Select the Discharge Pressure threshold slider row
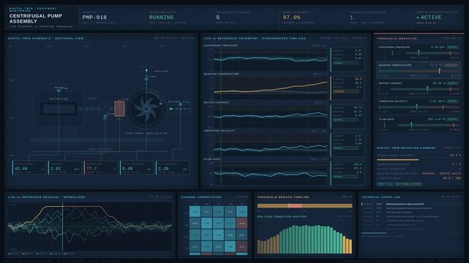The height and width of the screenshot is (263, 469). tap(419, 53)
